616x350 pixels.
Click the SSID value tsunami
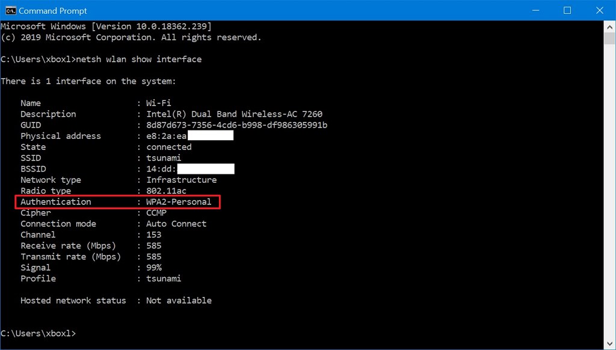tap(162, 158)
